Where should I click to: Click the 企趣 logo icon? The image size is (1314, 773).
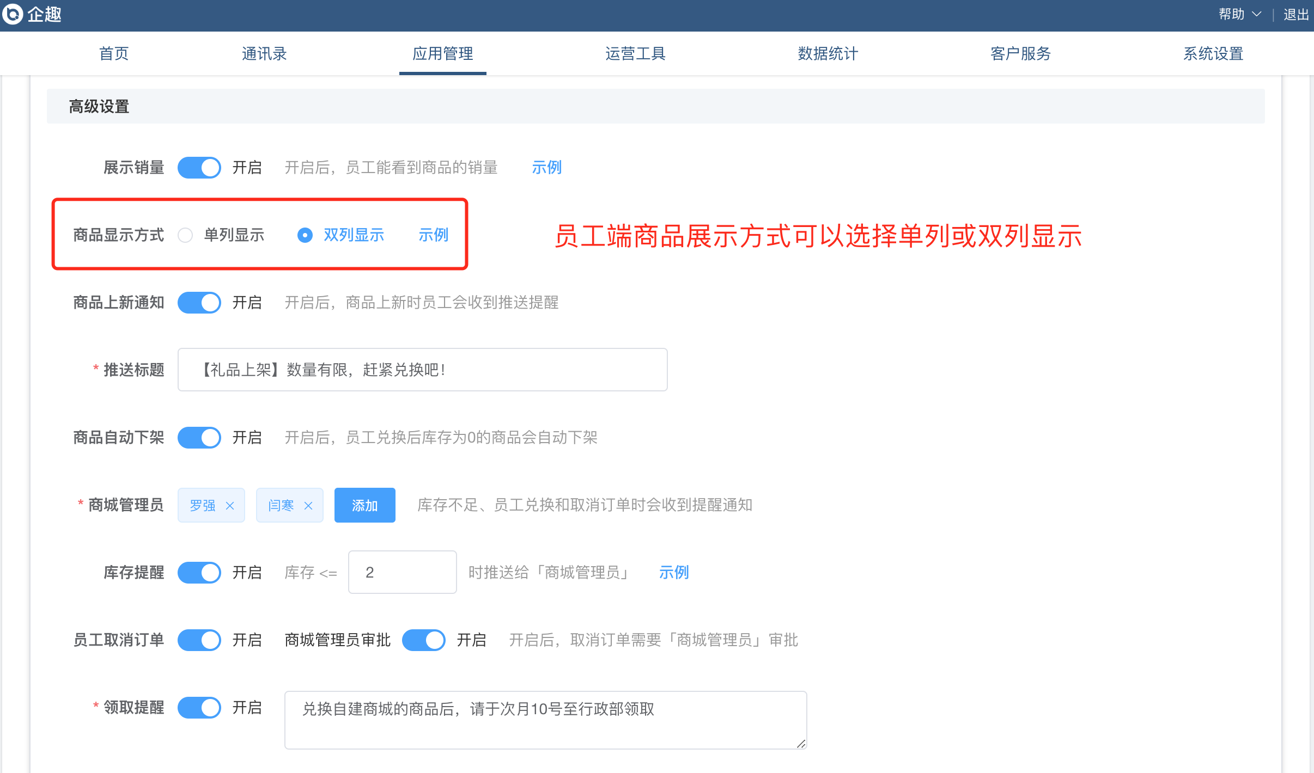click(x=12, y=14)
